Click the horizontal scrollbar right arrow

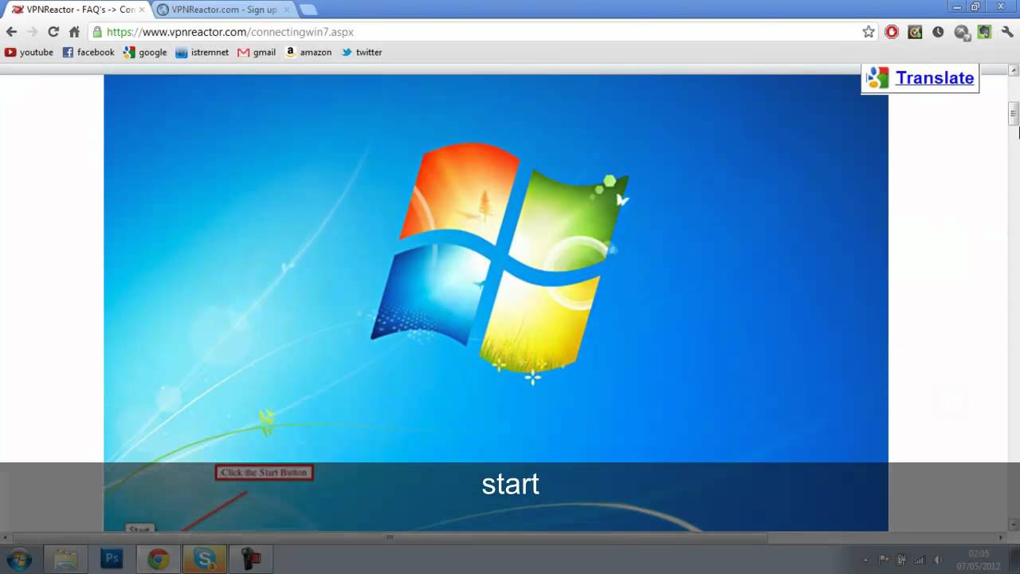(1002, 537)
